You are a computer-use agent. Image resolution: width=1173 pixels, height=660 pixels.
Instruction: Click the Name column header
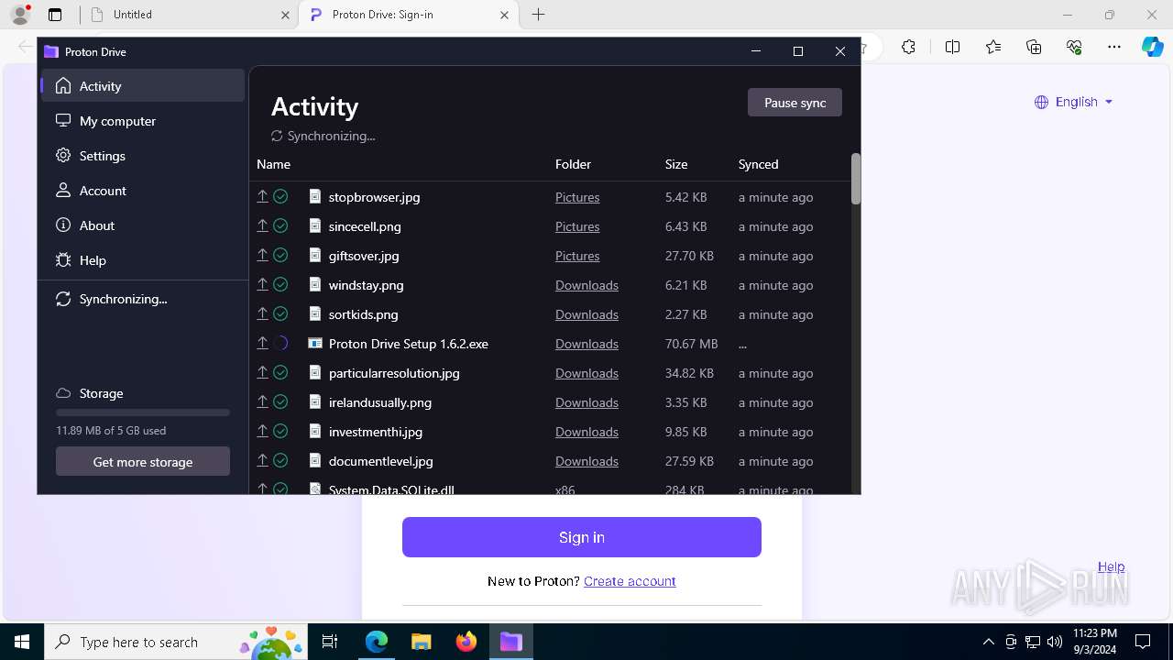(x=273, y=164)
